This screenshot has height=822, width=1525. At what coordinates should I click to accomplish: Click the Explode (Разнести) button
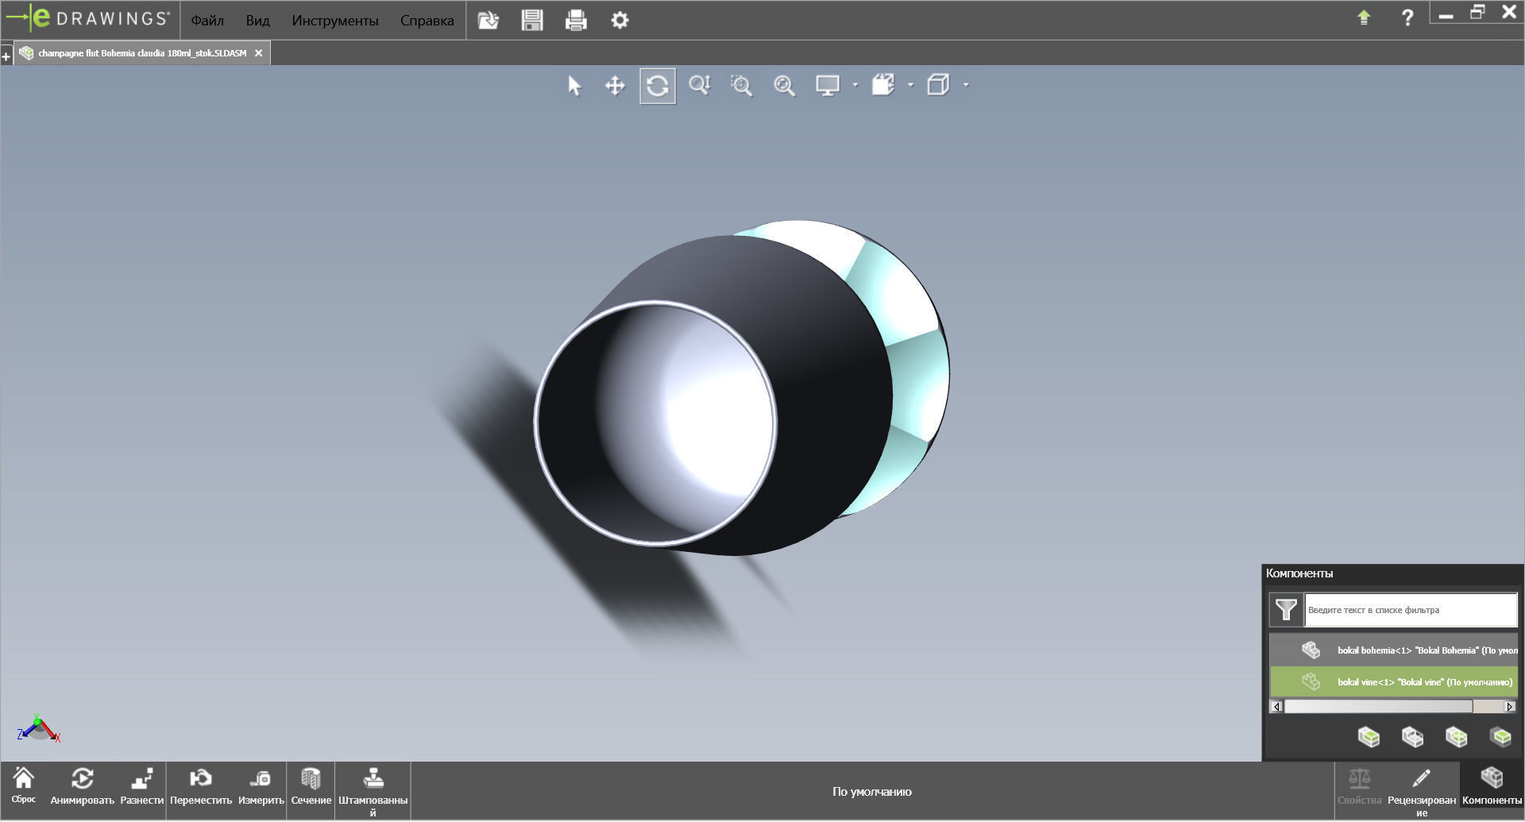click(x=141, y=786)
